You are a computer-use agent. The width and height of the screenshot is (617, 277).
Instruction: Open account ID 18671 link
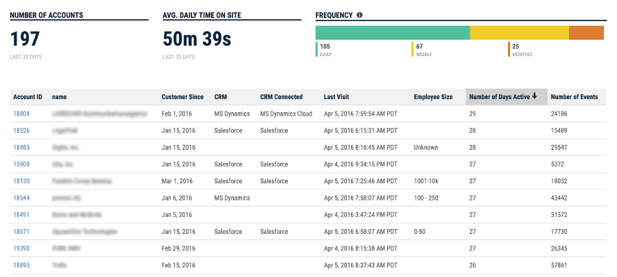pos(21,232)
